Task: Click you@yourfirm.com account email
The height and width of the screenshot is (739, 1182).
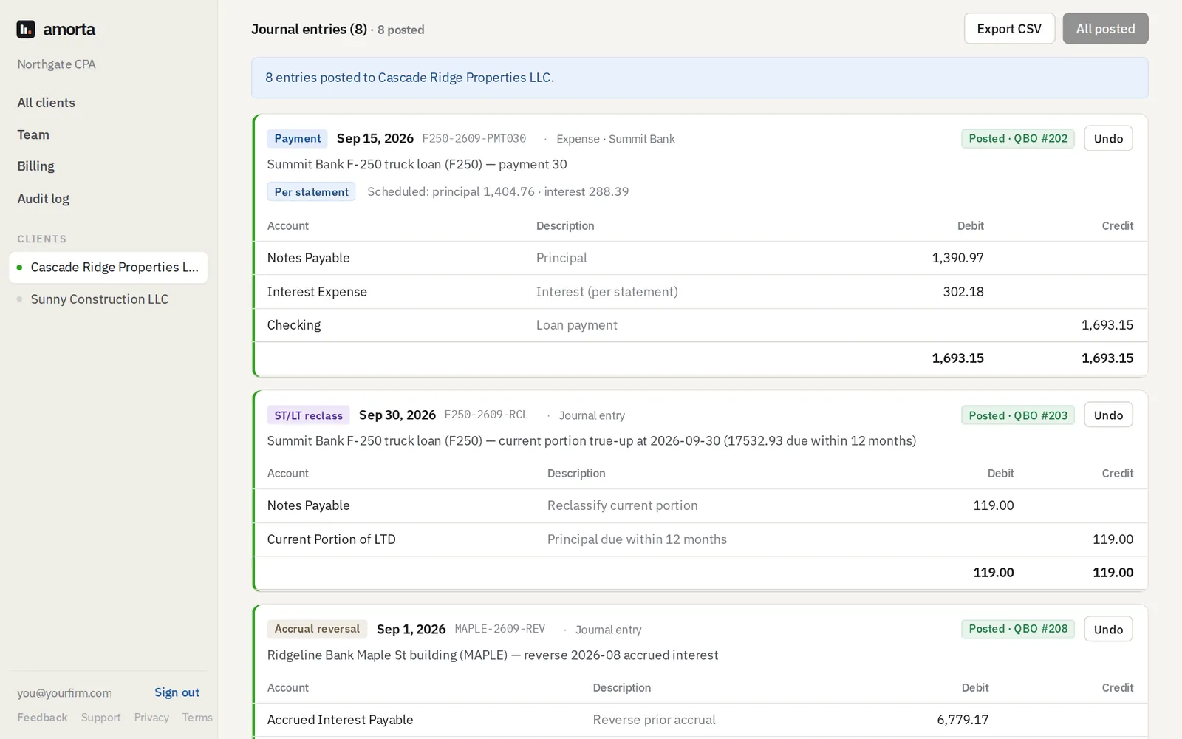Action: [x=64, y=693]
